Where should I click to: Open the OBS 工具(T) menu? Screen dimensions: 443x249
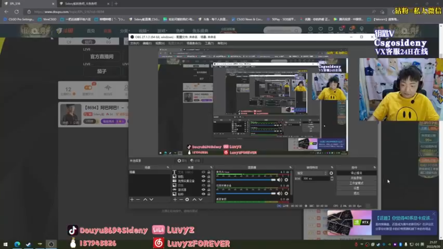(209, 43)
